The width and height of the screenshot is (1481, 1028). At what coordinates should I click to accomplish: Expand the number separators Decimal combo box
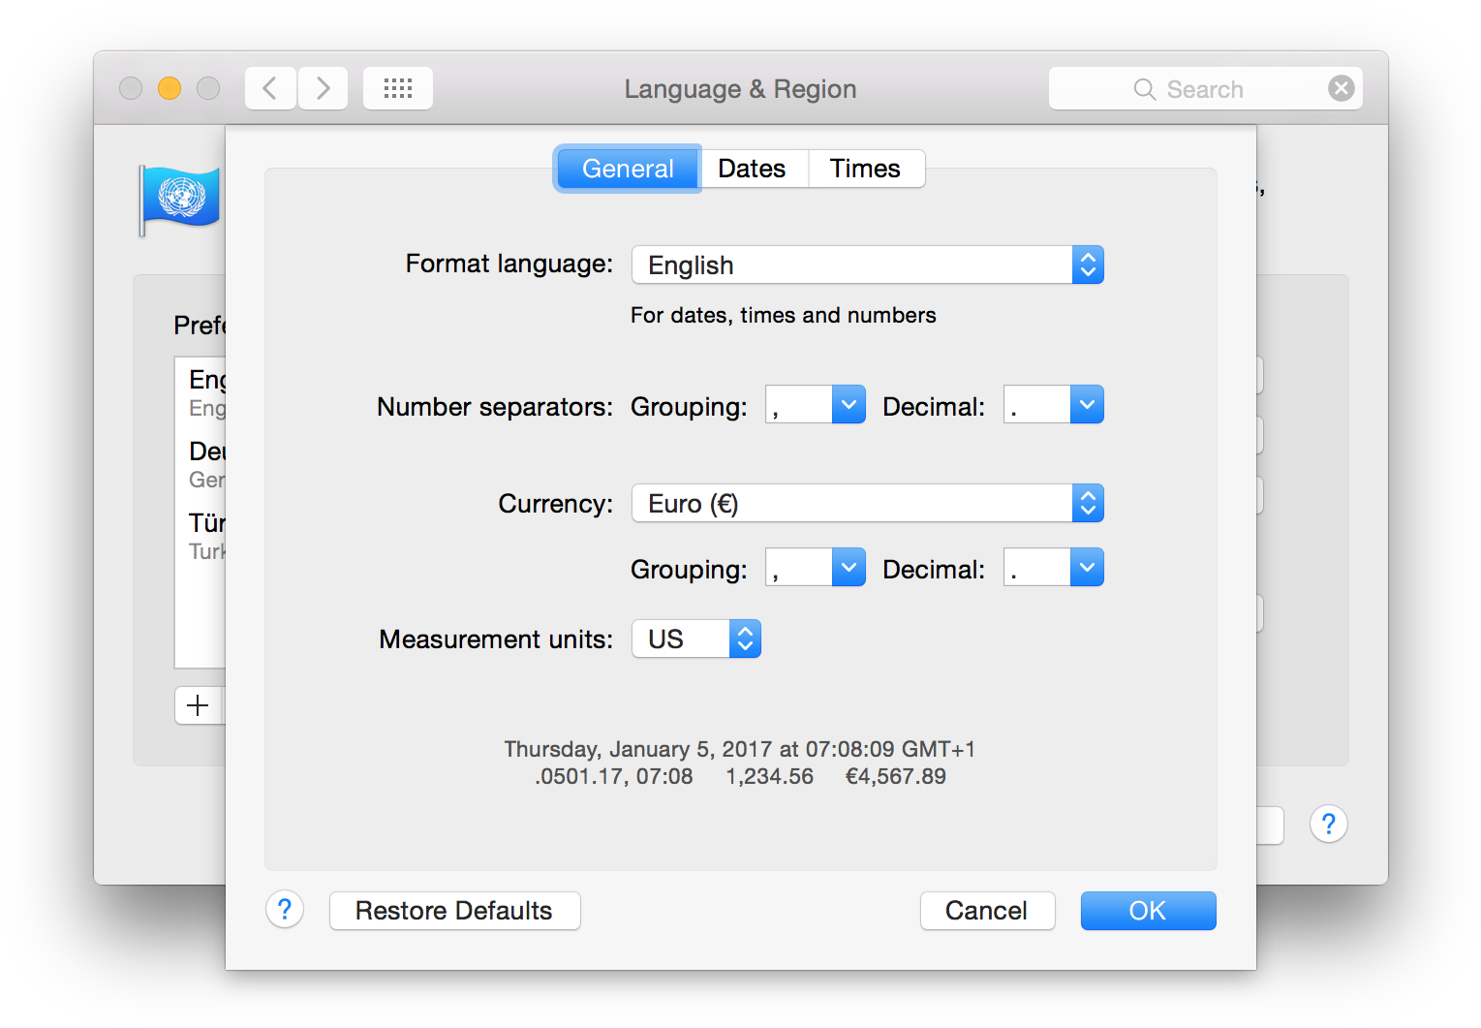(1086, 405)
